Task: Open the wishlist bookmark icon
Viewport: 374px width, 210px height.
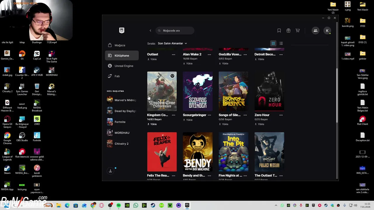Action: click(279, 31)
